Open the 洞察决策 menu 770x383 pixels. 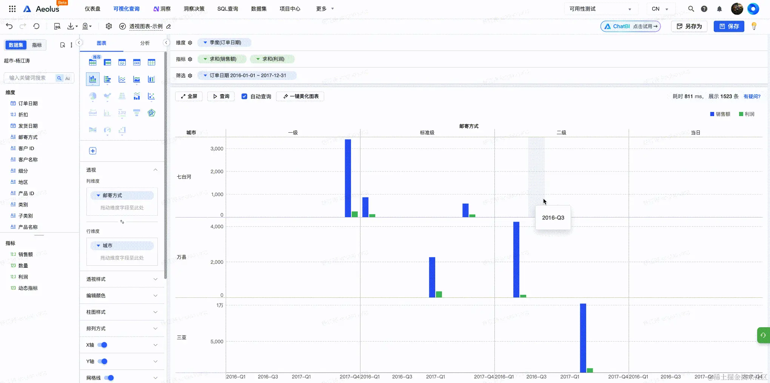click(194, 9)
